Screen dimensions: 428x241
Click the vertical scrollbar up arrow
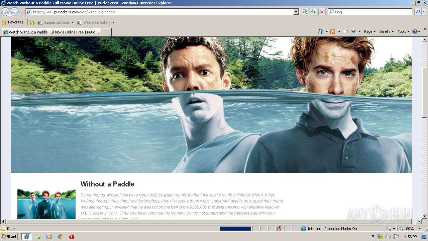(425, 39)
